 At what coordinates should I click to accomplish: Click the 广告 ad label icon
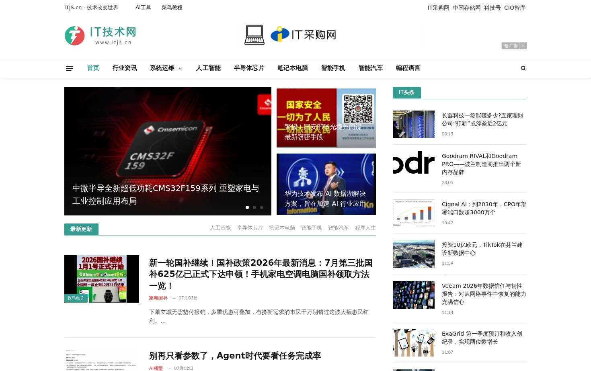pyautogui.click(x=511, y=46)
